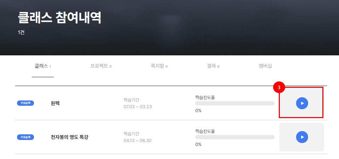Click the 천자봉의 명도 특강 progress bar
Viewport: 339px width, 159px height.
point(235,137)
